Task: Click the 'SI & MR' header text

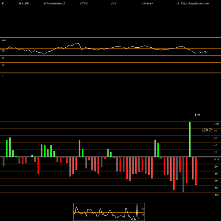Action: [x=23, y=4]
